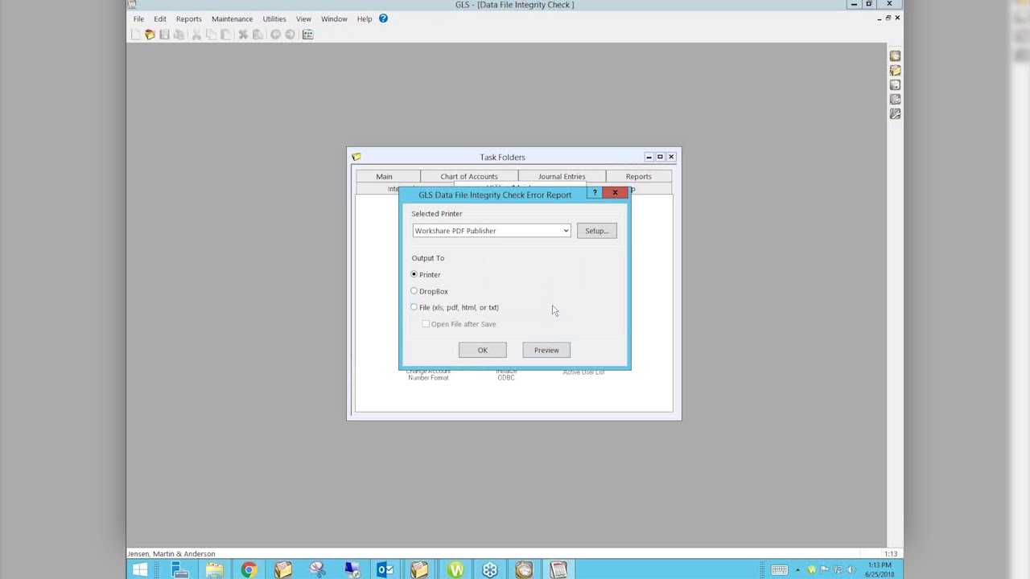
Task: Click the Save disk toolbar icon
Action: point(164,35)
